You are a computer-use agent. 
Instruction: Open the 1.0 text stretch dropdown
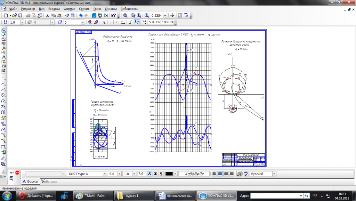(x=134, y=174)
